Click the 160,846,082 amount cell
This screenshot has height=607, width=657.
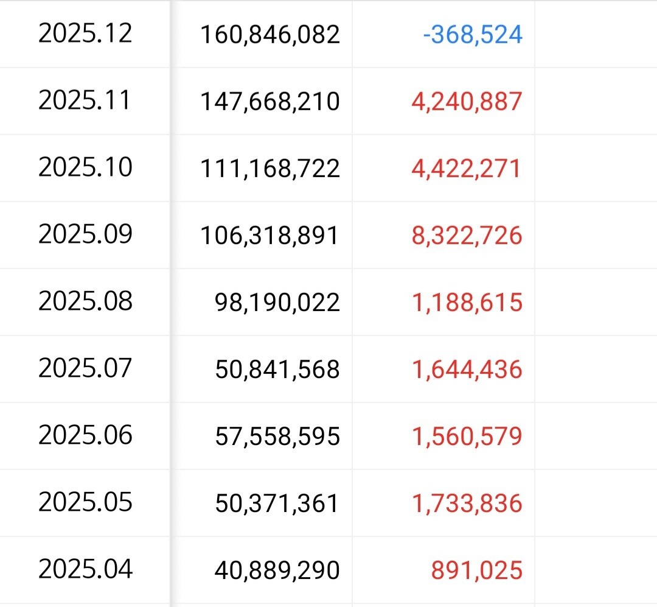tap(270, 35)
